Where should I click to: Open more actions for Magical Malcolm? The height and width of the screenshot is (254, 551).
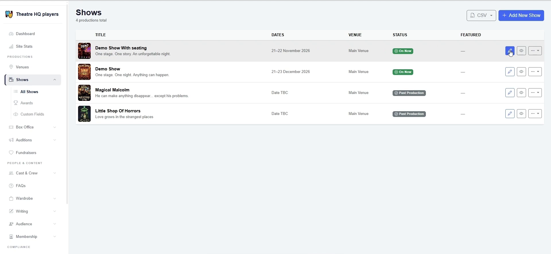click(x=535, y=93)
